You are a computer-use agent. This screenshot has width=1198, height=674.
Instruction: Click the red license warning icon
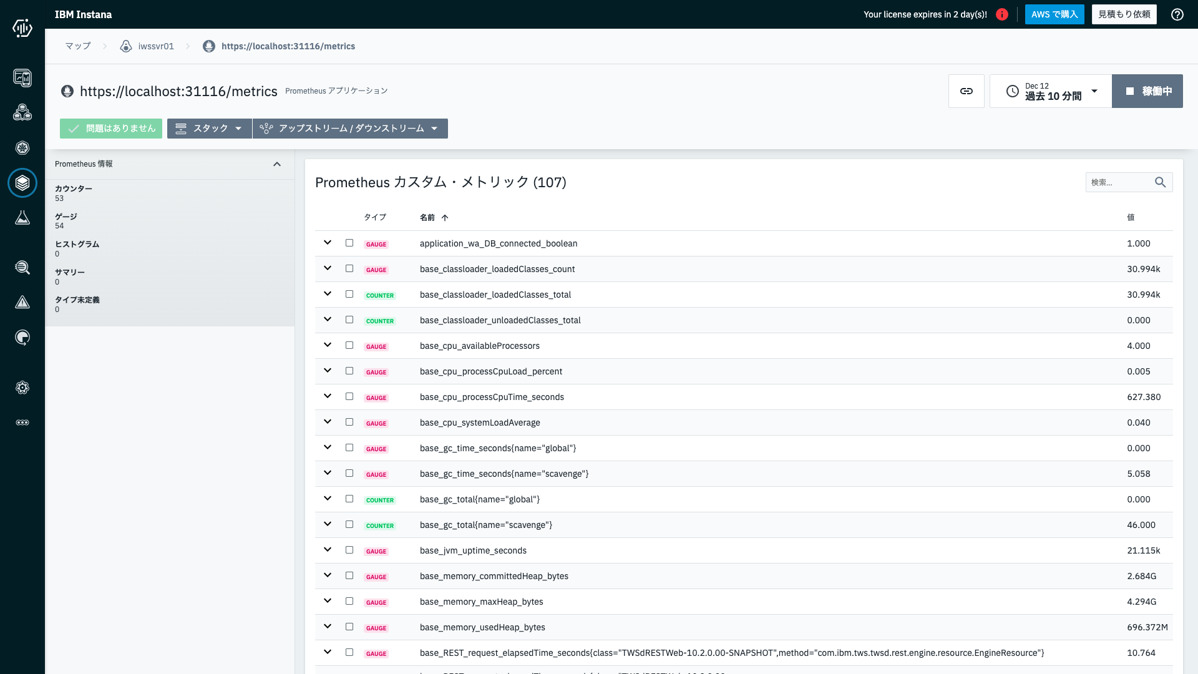[1002, 14]
